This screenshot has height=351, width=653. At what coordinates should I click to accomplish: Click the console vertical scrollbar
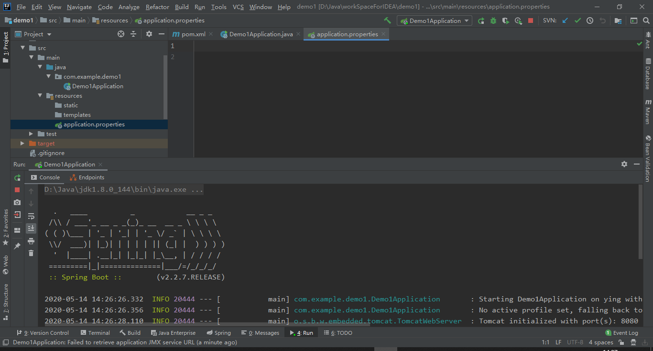point(641,222)
